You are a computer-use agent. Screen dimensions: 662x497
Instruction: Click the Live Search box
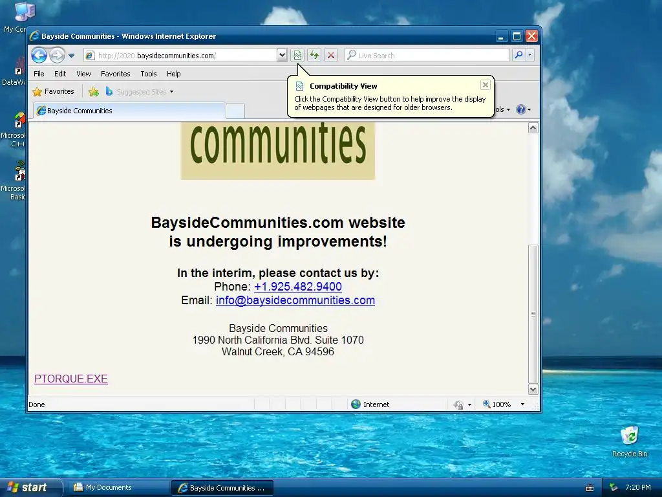[427, 56]
